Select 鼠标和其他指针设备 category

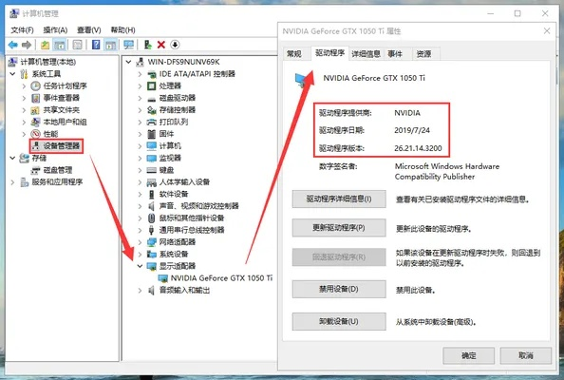point(192,218)
